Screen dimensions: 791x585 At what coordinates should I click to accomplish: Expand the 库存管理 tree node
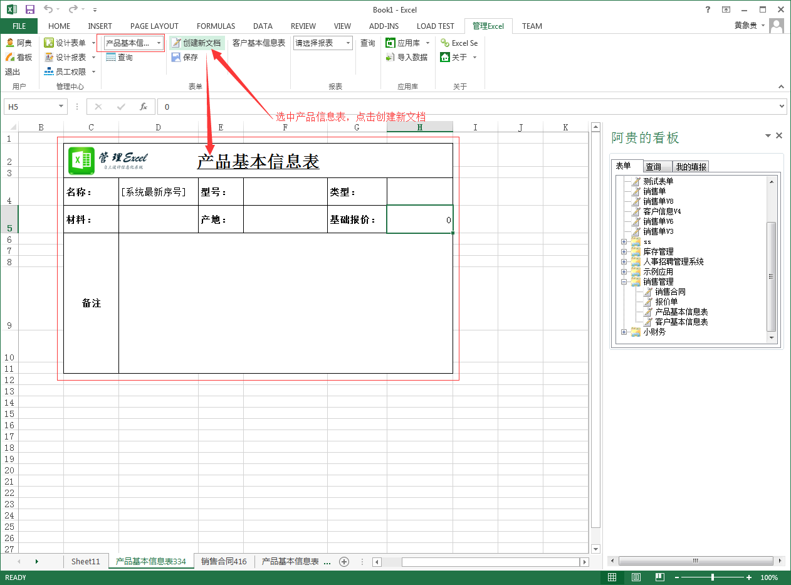click(624, 251)
